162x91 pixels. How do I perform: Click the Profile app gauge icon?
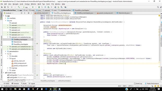45,7
